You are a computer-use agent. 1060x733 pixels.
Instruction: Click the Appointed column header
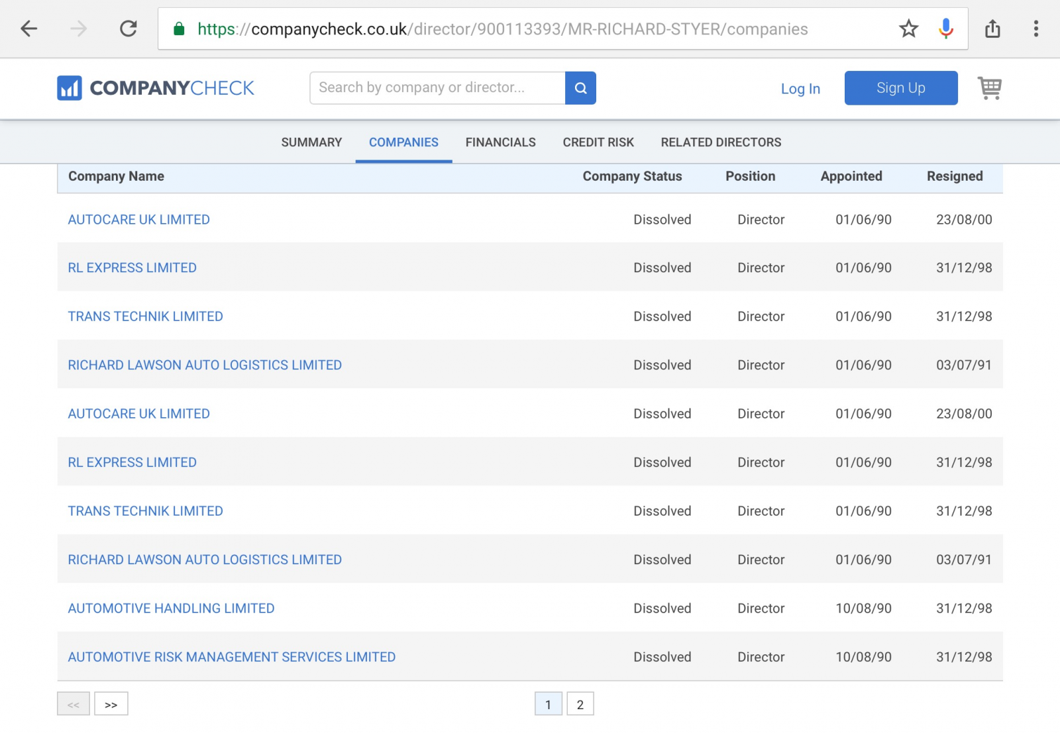pyautogui.click(x=851, y=176)
